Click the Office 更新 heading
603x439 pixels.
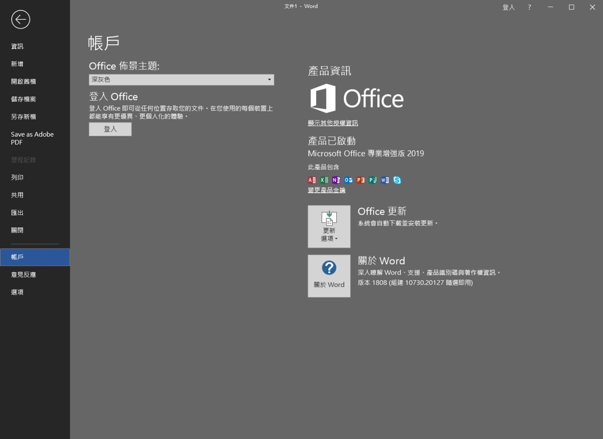382,211
